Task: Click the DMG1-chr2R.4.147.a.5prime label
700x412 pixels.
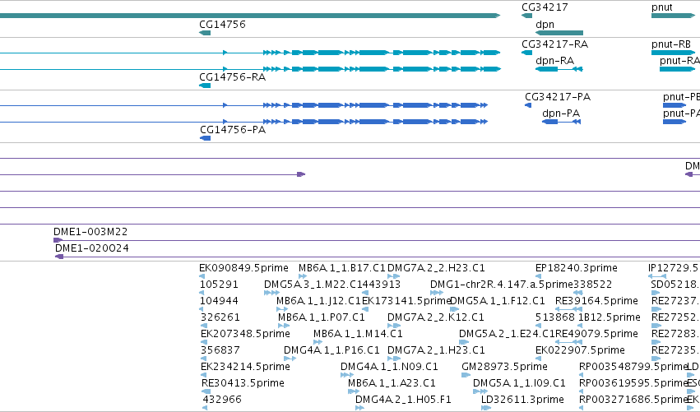Action: (x=502, y=285)
